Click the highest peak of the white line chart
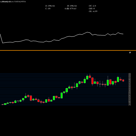The image size is (136, 136). (87, 32)
